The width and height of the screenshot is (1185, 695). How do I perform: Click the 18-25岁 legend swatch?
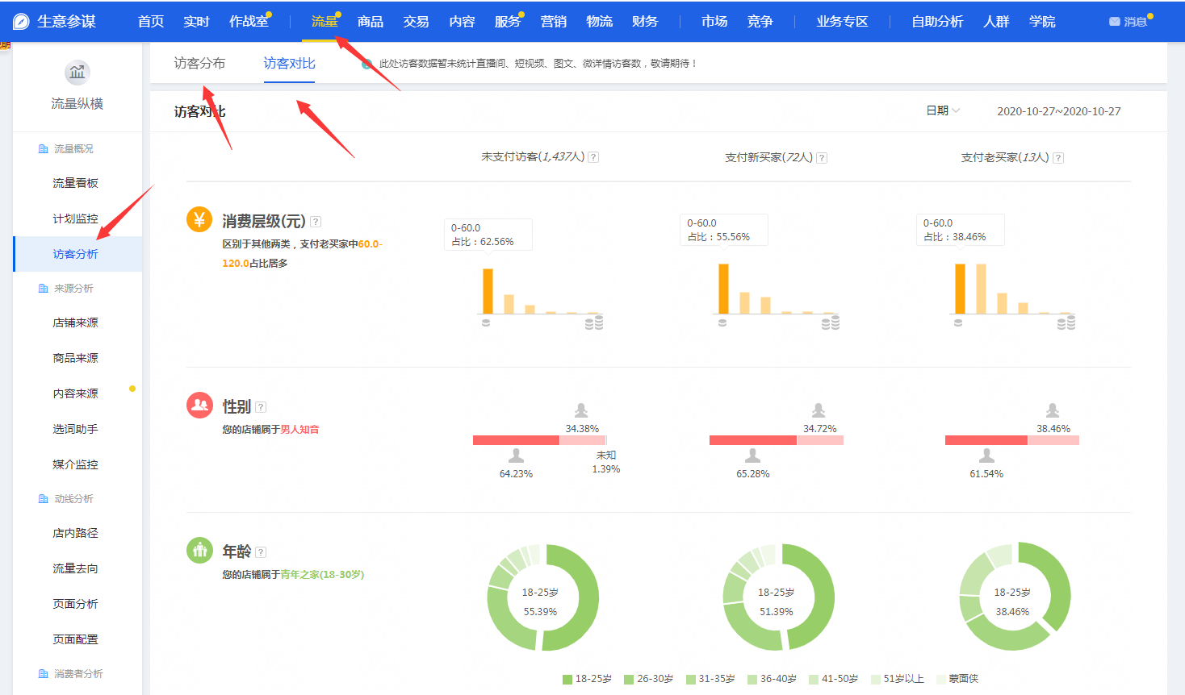coord(567,680)
